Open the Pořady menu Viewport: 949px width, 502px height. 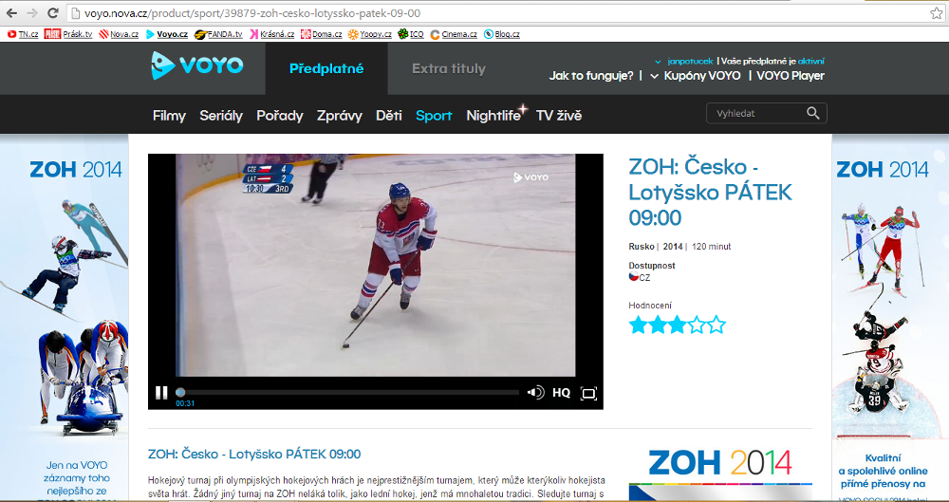(x=280, y=116)
